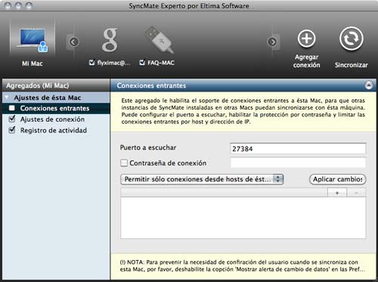Click the Aplicar cambios button
The width and height of the screenshot is (378, 282).
pyautogui.click(x=337, y=179)
